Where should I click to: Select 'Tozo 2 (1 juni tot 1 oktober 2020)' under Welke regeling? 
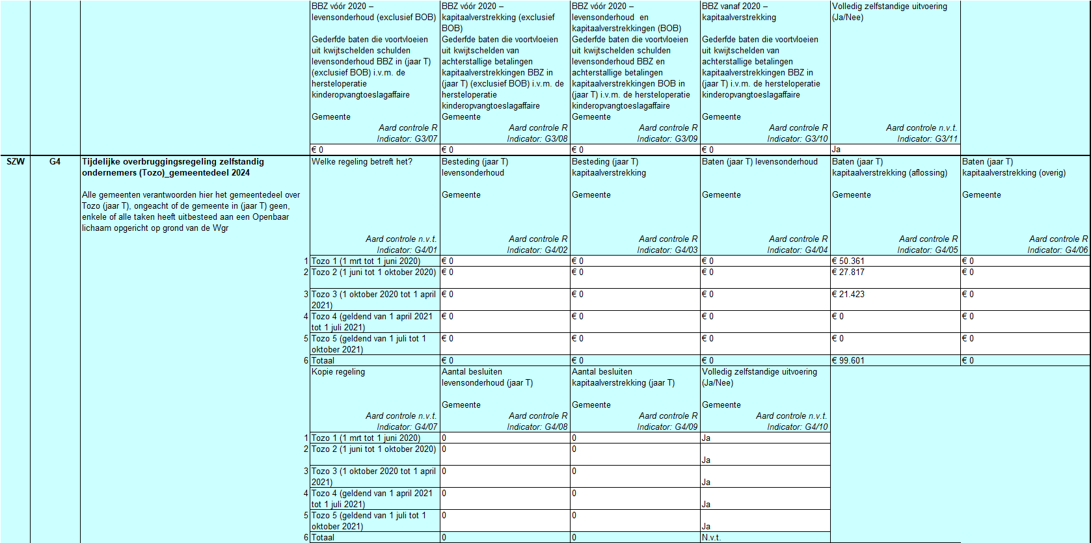pyautogui.click(x=375, y=277)
